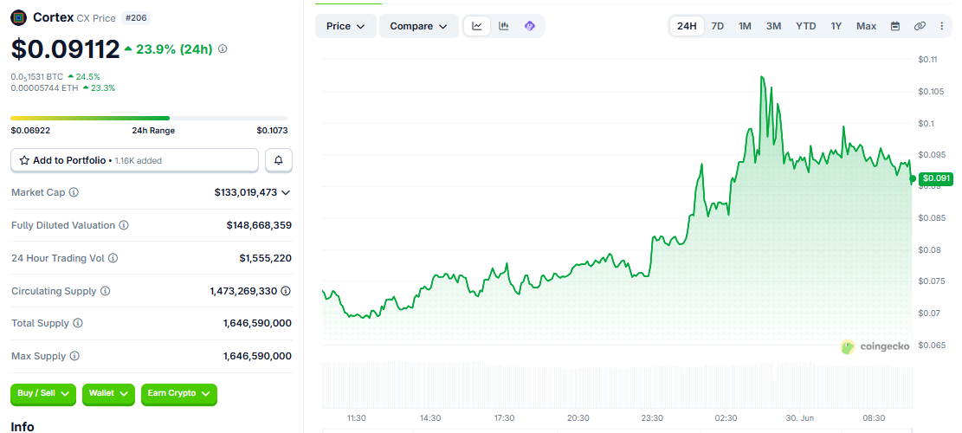Click the 0.00005744 ETH price text
Viewport: 962px width, 433px height.
[x=43, y=87]
